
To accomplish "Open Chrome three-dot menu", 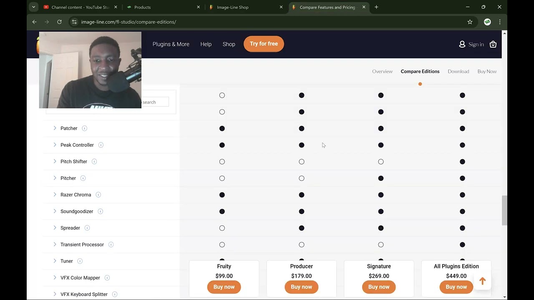I will click(x=500, y=22).
